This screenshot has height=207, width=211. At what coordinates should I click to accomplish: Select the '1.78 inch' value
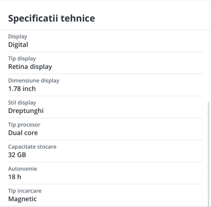(x=22, y=89)
